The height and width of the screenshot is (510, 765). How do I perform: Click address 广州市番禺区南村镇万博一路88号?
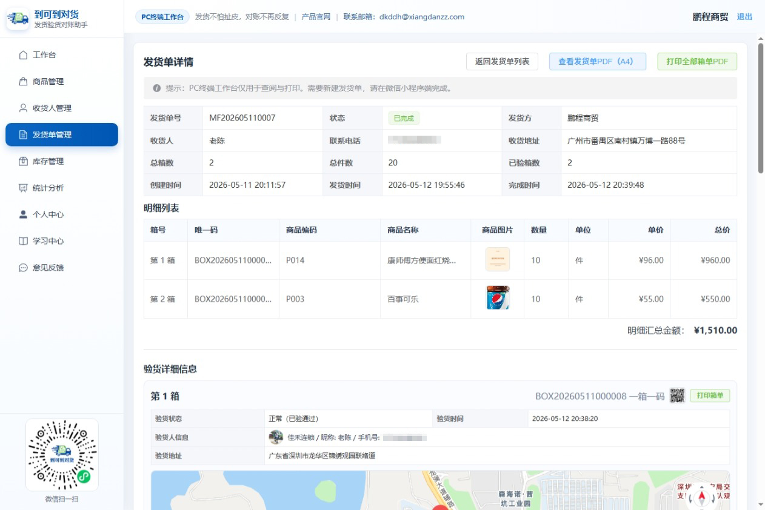point(626,141)
